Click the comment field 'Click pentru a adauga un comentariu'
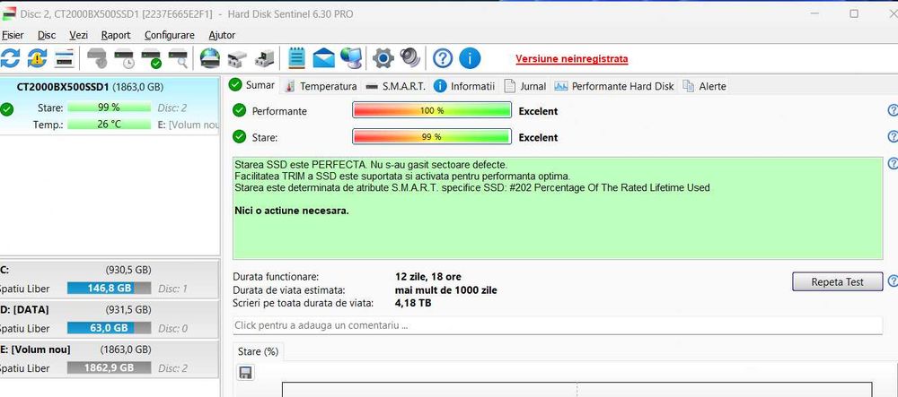 coord(558,325)
